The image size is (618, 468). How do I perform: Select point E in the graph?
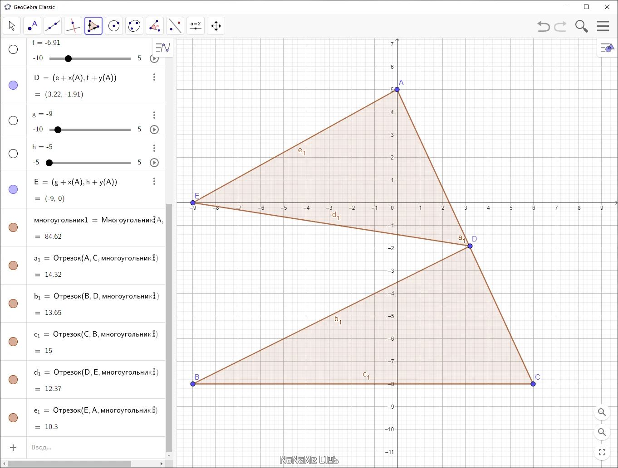(193, 203)
